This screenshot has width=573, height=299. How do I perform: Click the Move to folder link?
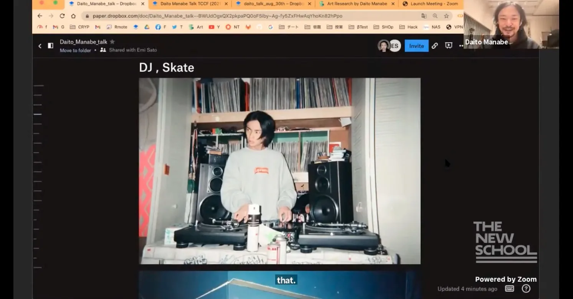point(75,50)
